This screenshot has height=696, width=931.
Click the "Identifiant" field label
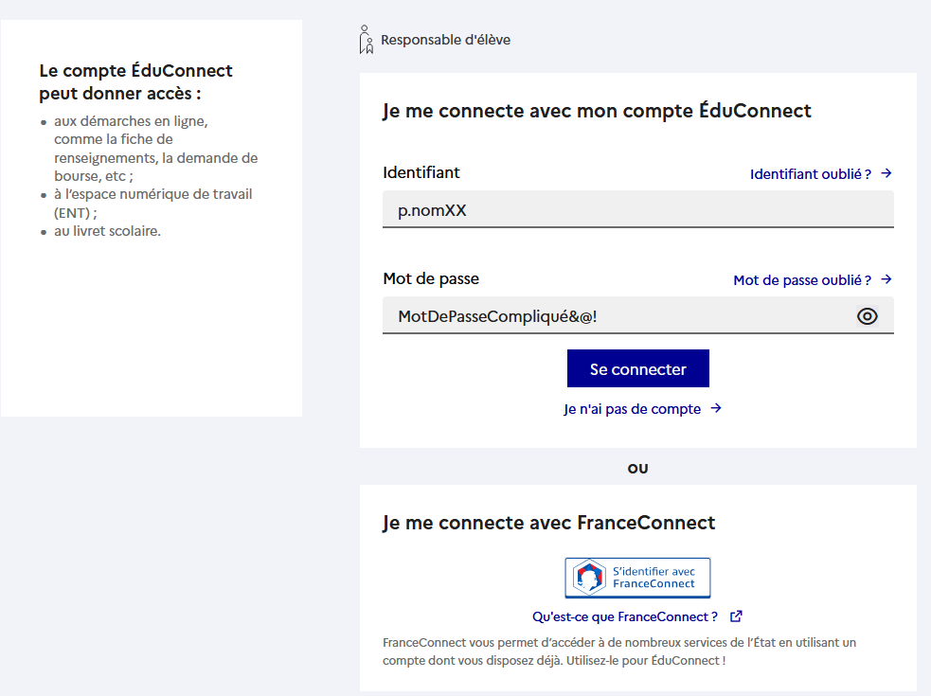click(421, 172)
